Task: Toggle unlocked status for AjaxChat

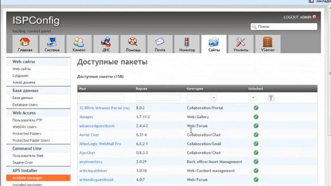Action: (256, 153)
